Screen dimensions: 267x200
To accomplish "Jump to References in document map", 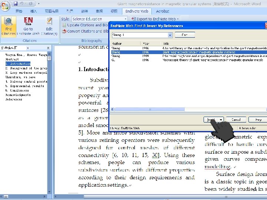I will [x=14, y=99].
